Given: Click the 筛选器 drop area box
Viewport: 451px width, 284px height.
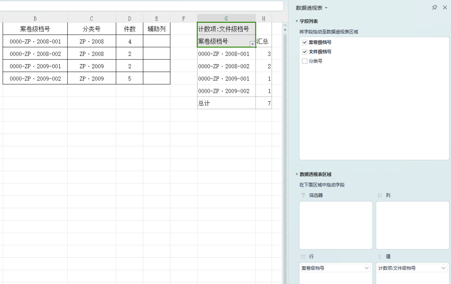Looking at the screenshot, I should (336, 225).
